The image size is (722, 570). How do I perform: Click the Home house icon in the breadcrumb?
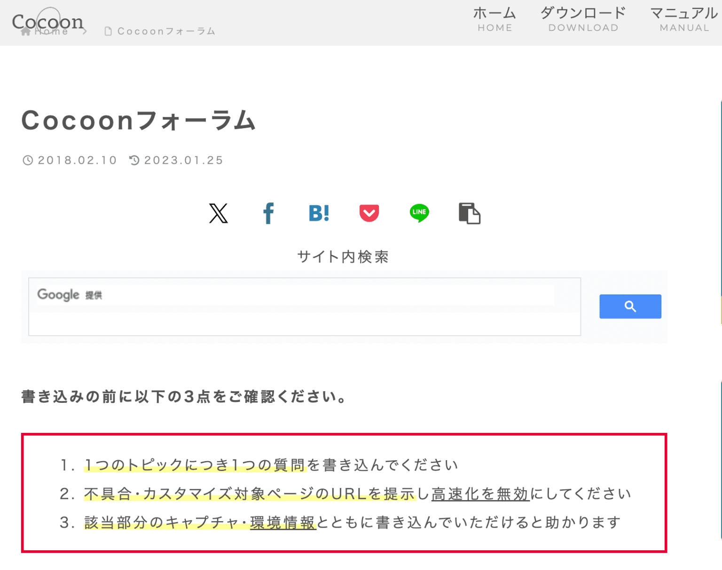[26, 31]
